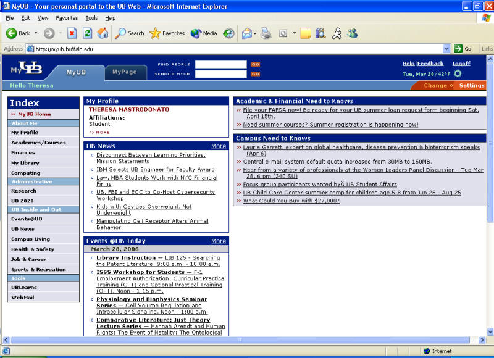Open the FAFSA summer loan request link
Viewport: 494px width, 358px height.
point(361,113)
